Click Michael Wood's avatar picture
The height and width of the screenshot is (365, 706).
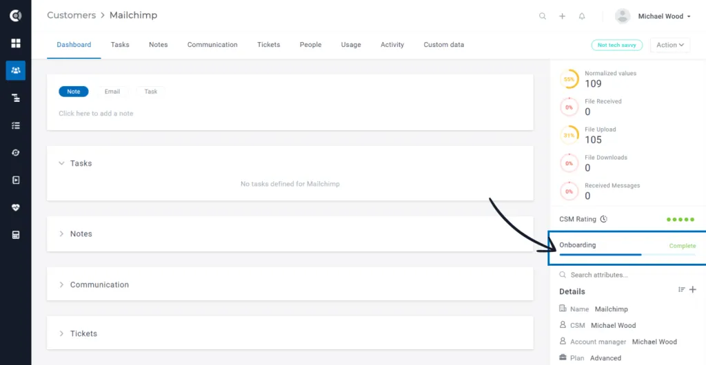623,16
